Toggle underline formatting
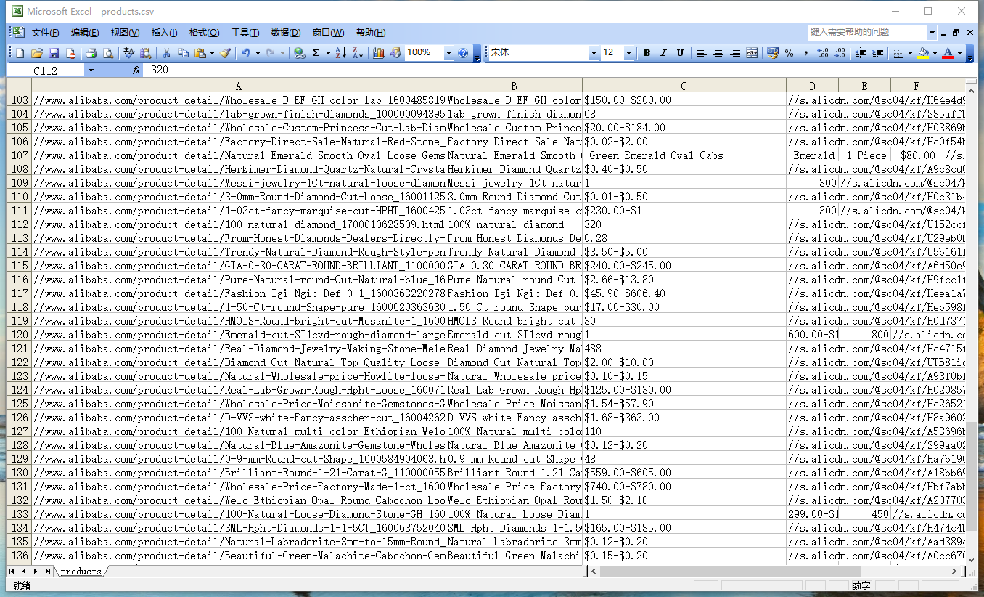Viewport: 984px width, 597px height. pyautogui.click(x=680, y=53)
